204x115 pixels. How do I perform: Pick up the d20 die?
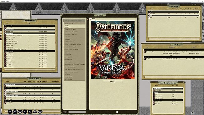click(10, 112)
